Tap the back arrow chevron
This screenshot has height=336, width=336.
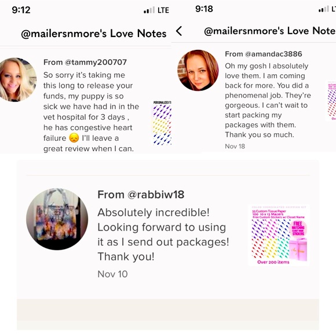(179, 31)
